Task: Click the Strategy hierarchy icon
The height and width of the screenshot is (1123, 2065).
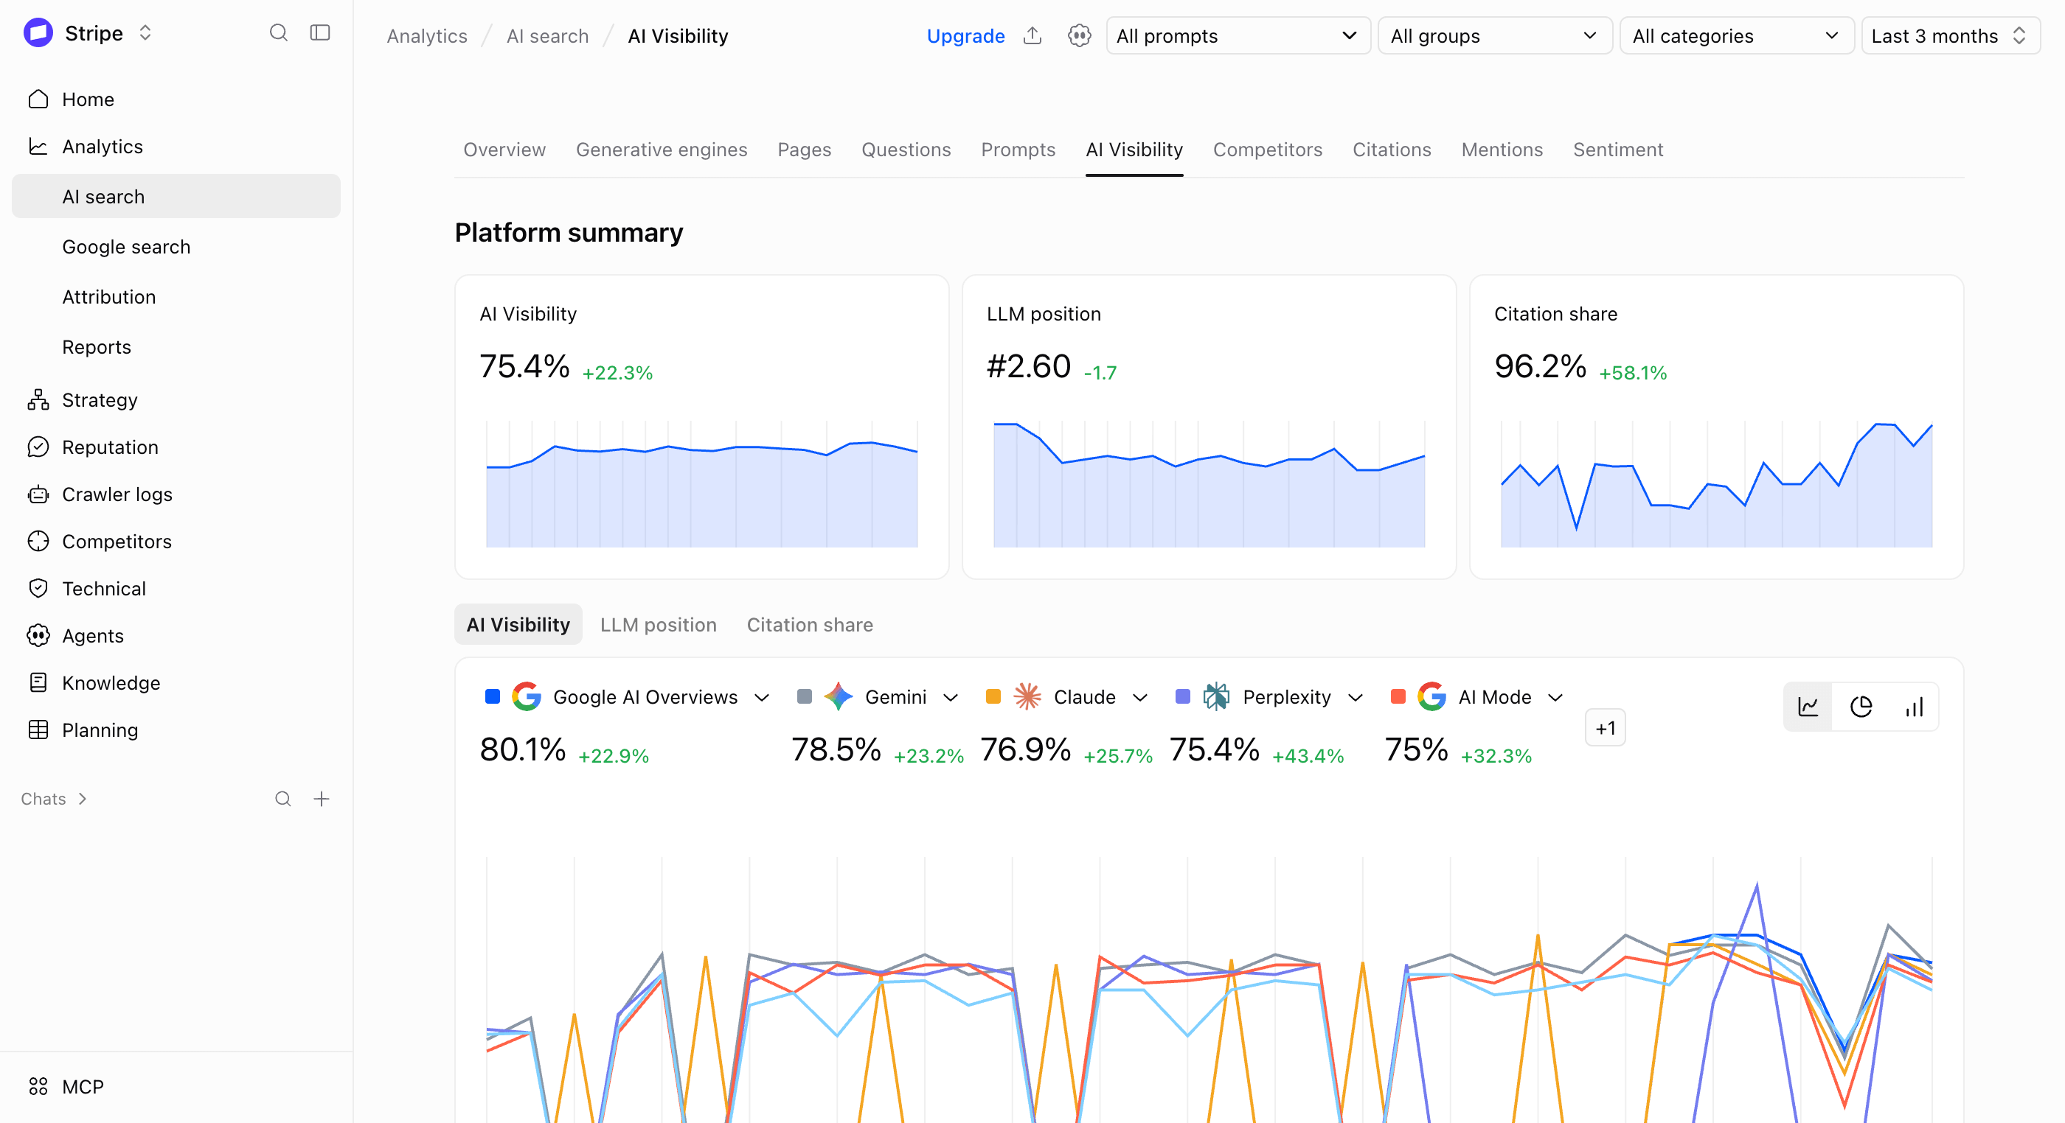Action: [x=38, y=399]
